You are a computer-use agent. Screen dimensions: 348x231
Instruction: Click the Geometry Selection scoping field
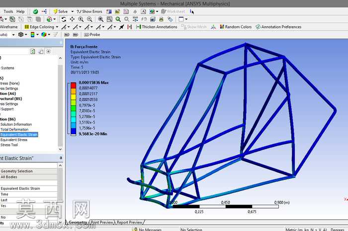click(x=28, y=171)
